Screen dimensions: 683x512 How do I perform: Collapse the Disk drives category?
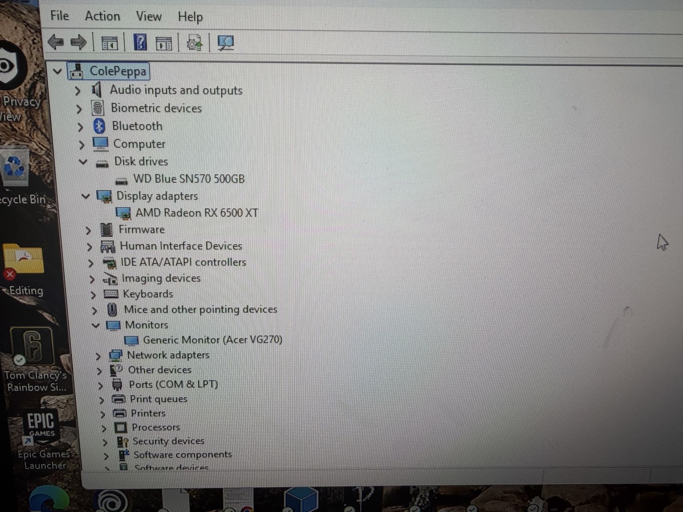pyautogui.click(x=83, y=162)
